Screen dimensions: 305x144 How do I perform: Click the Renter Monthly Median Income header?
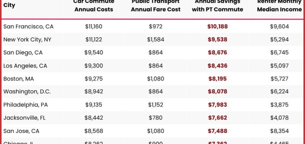(279, 6)
